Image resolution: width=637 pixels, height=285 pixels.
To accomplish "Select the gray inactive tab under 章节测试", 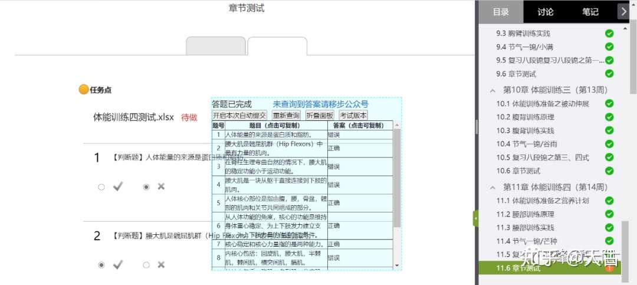I will (216, 46).
